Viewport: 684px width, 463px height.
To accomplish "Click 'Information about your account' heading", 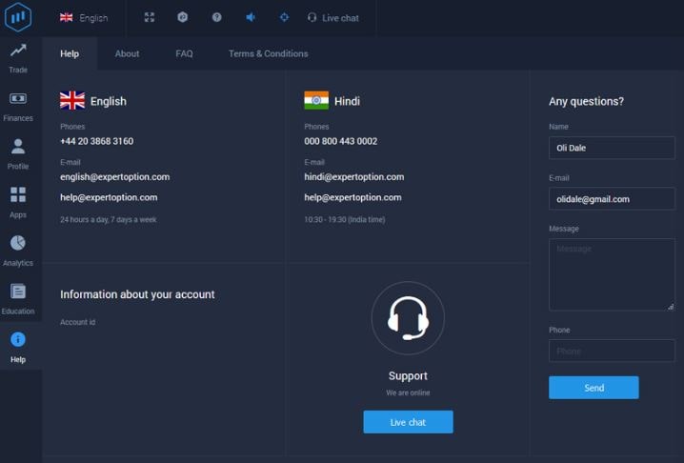I will (x=137, y=294).
